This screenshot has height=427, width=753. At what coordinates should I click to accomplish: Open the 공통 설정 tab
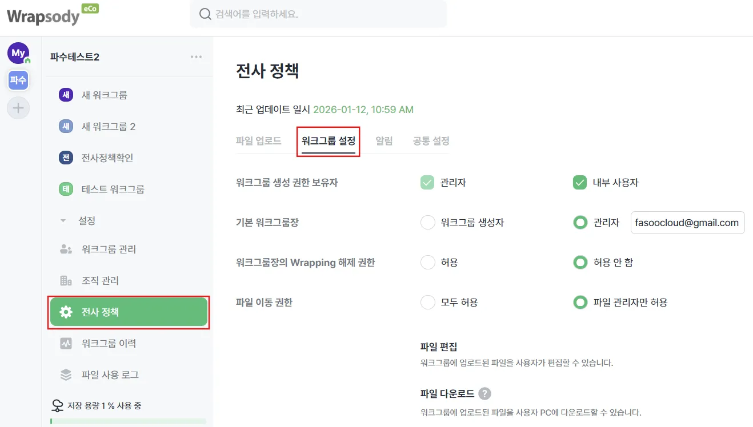coord(431,141)
